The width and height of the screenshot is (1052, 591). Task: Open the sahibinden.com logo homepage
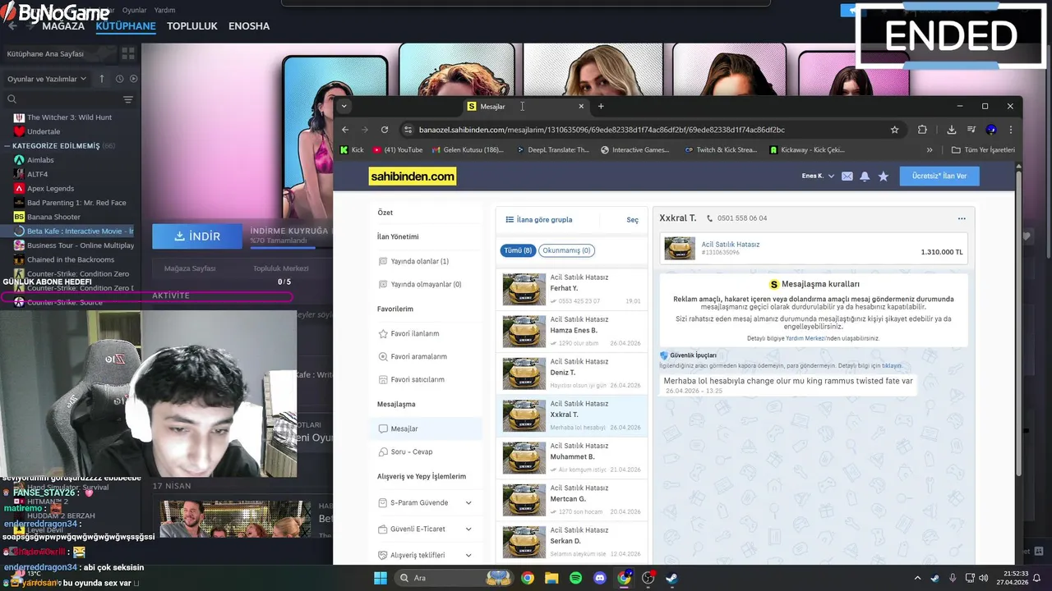412,176
